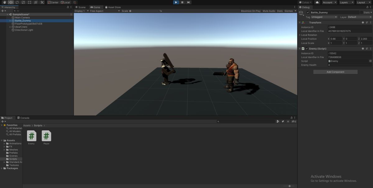This screenshot has height=188, width=373.
Task: Open Enemy script object picker
Action: click(x=370, y=61)
